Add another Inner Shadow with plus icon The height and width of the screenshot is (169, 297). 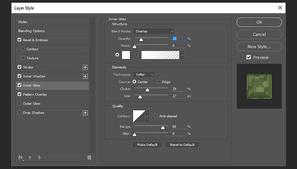tap(85, 76)
